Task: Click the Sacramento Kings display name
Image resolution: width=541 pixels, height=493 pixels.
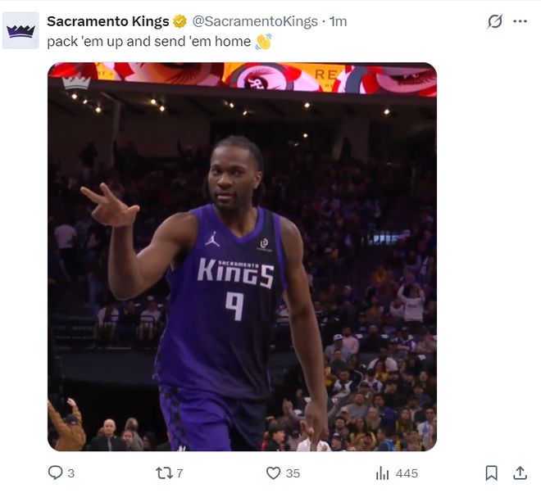Action: [x=108, y=21]
